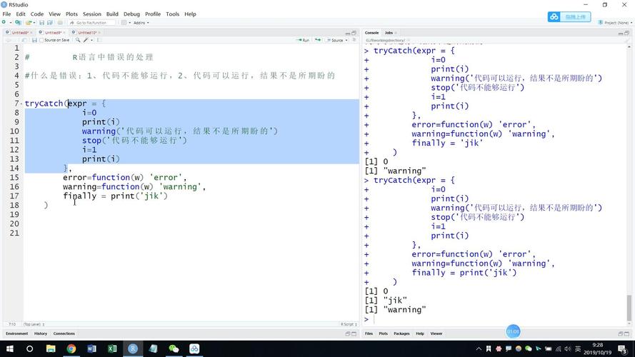Screen dimensions: 635x357
Task: Click the Document outline icon in the editor toolbar
Action: 354,40
